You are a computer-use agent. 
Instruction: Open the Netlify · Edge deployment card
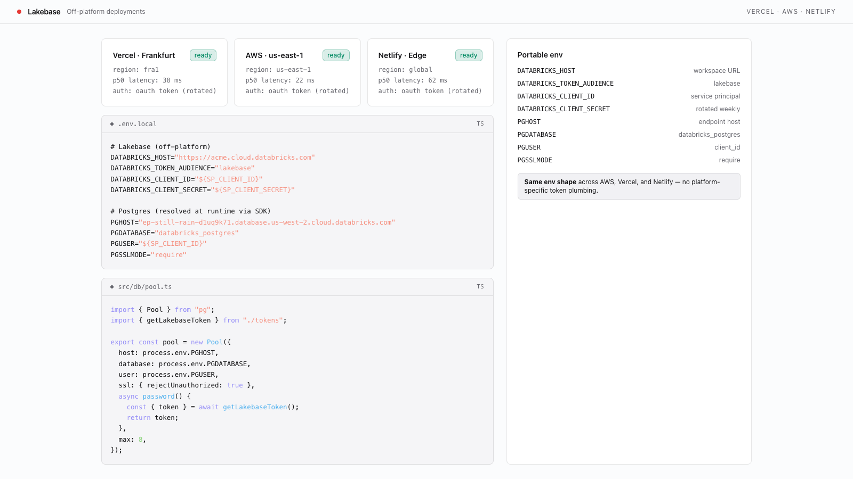click(430, 72)
